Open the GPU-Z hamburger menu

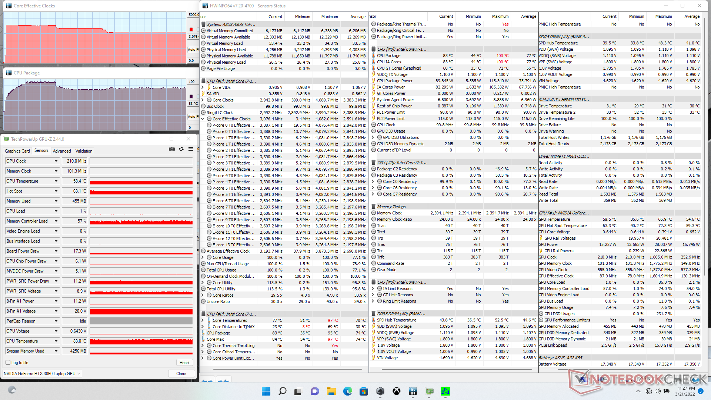tap(191, 149)
